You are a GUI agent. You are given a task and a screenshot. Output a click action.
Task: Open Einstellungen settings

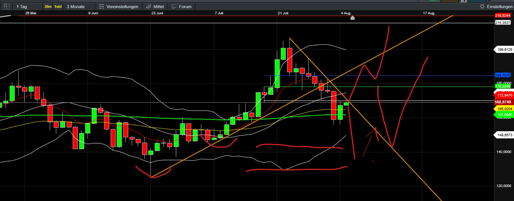tap(496, 6)
